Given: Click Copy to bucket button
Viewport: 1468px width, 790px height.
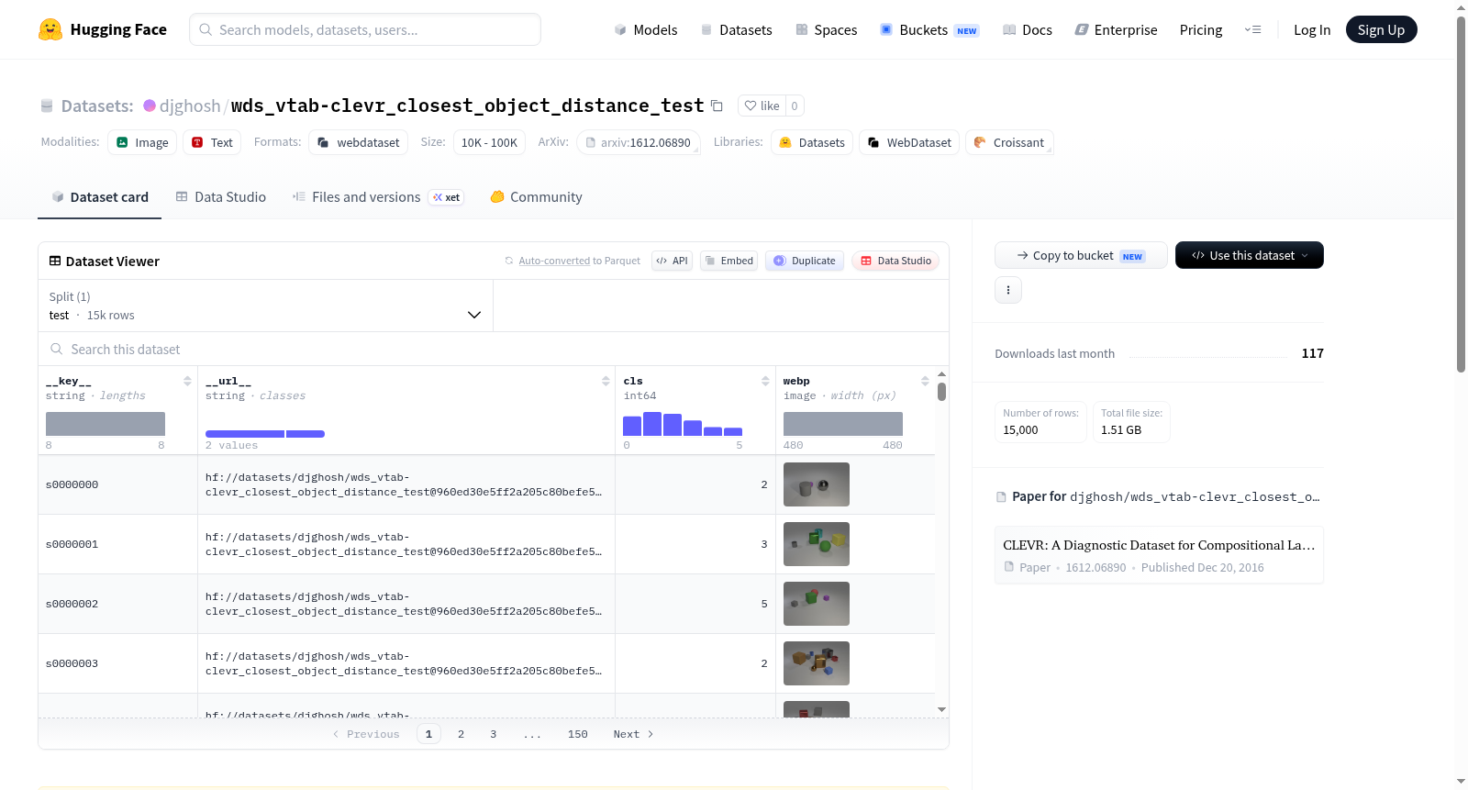Looking at the screenshot, I should [1081, 255].
